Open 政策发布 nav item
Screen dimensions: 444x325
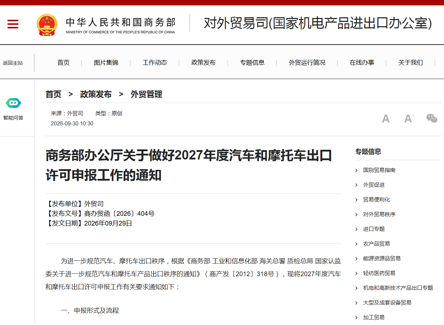tap(204, 62)
